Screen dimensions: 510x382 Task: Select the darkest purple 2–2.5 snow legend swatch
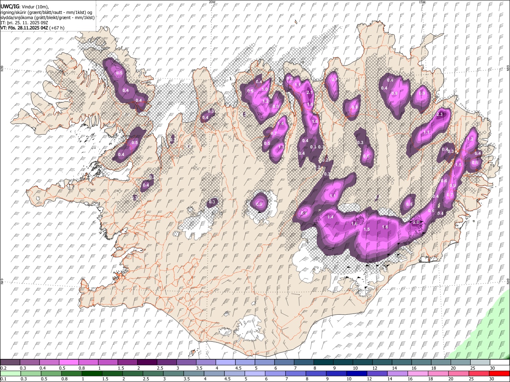[147, 363]
